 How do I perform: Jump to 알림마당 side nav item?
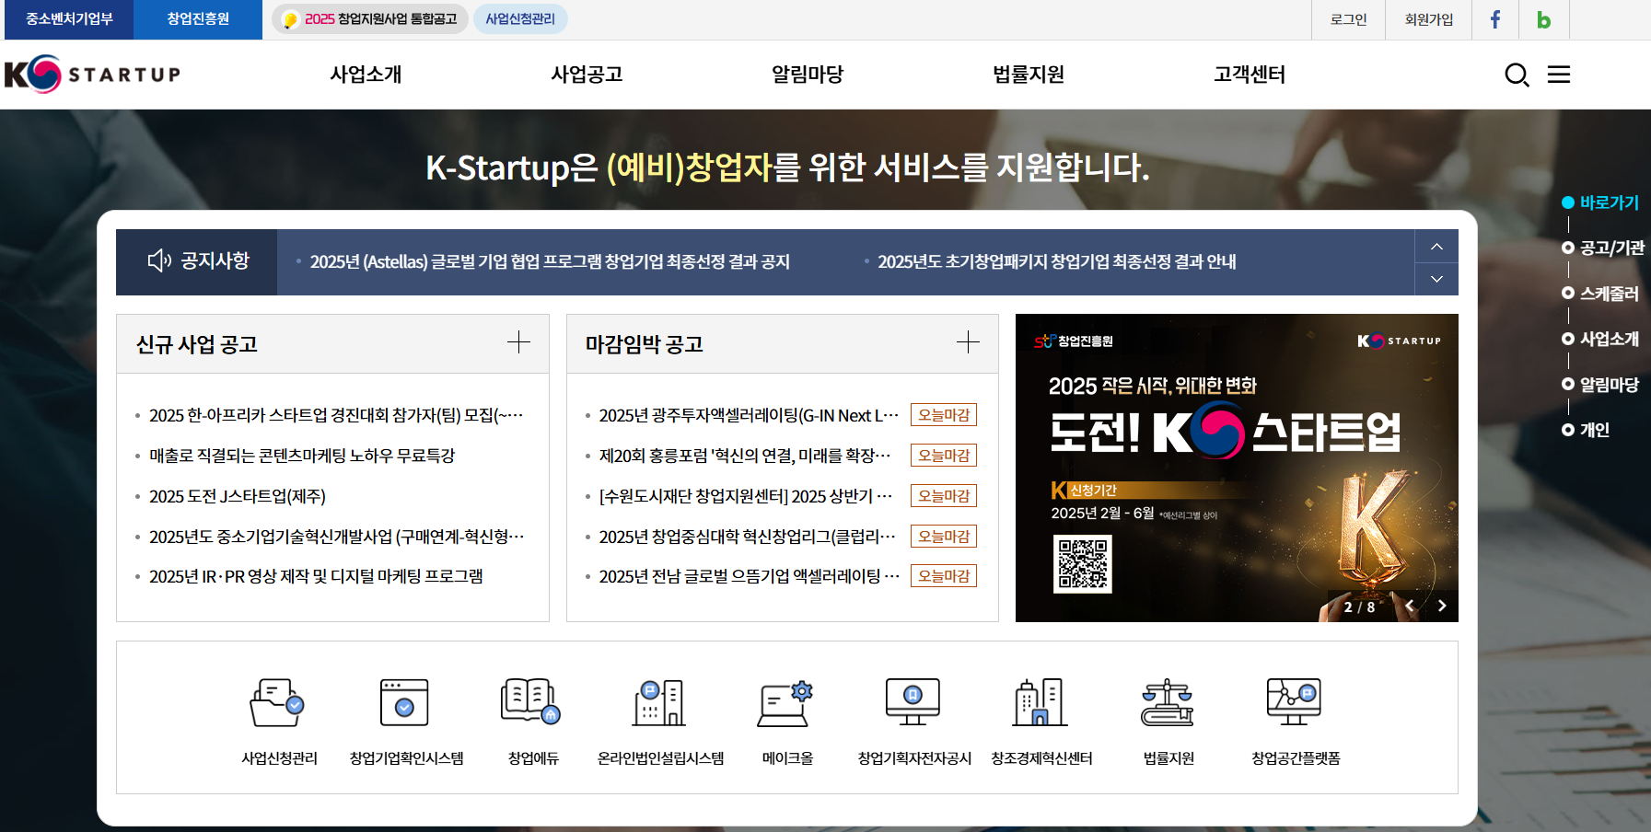point(1600,385)
